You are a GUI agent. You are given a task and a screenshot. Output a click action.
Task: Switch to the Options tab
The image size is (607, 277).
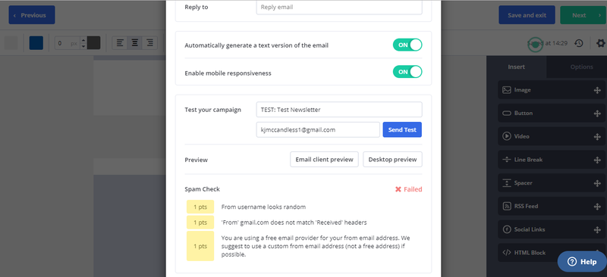coord(581,67)
